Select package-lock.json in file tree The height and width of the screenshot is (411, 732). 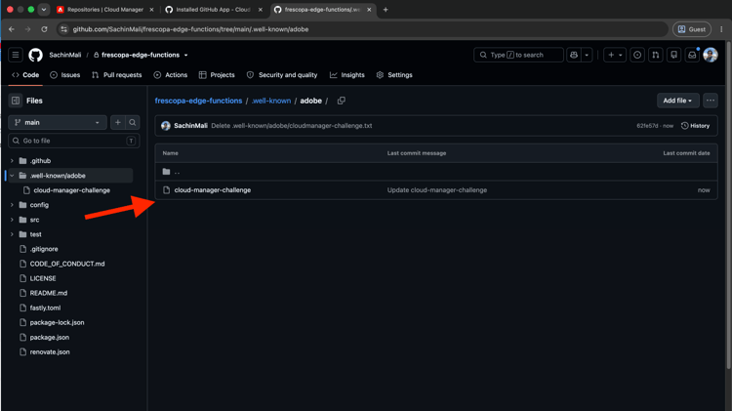(57, 323)
